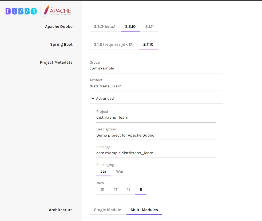Click the Apache Software Foundation logo
Screen dimensions: 262x221
pos(58,11)
